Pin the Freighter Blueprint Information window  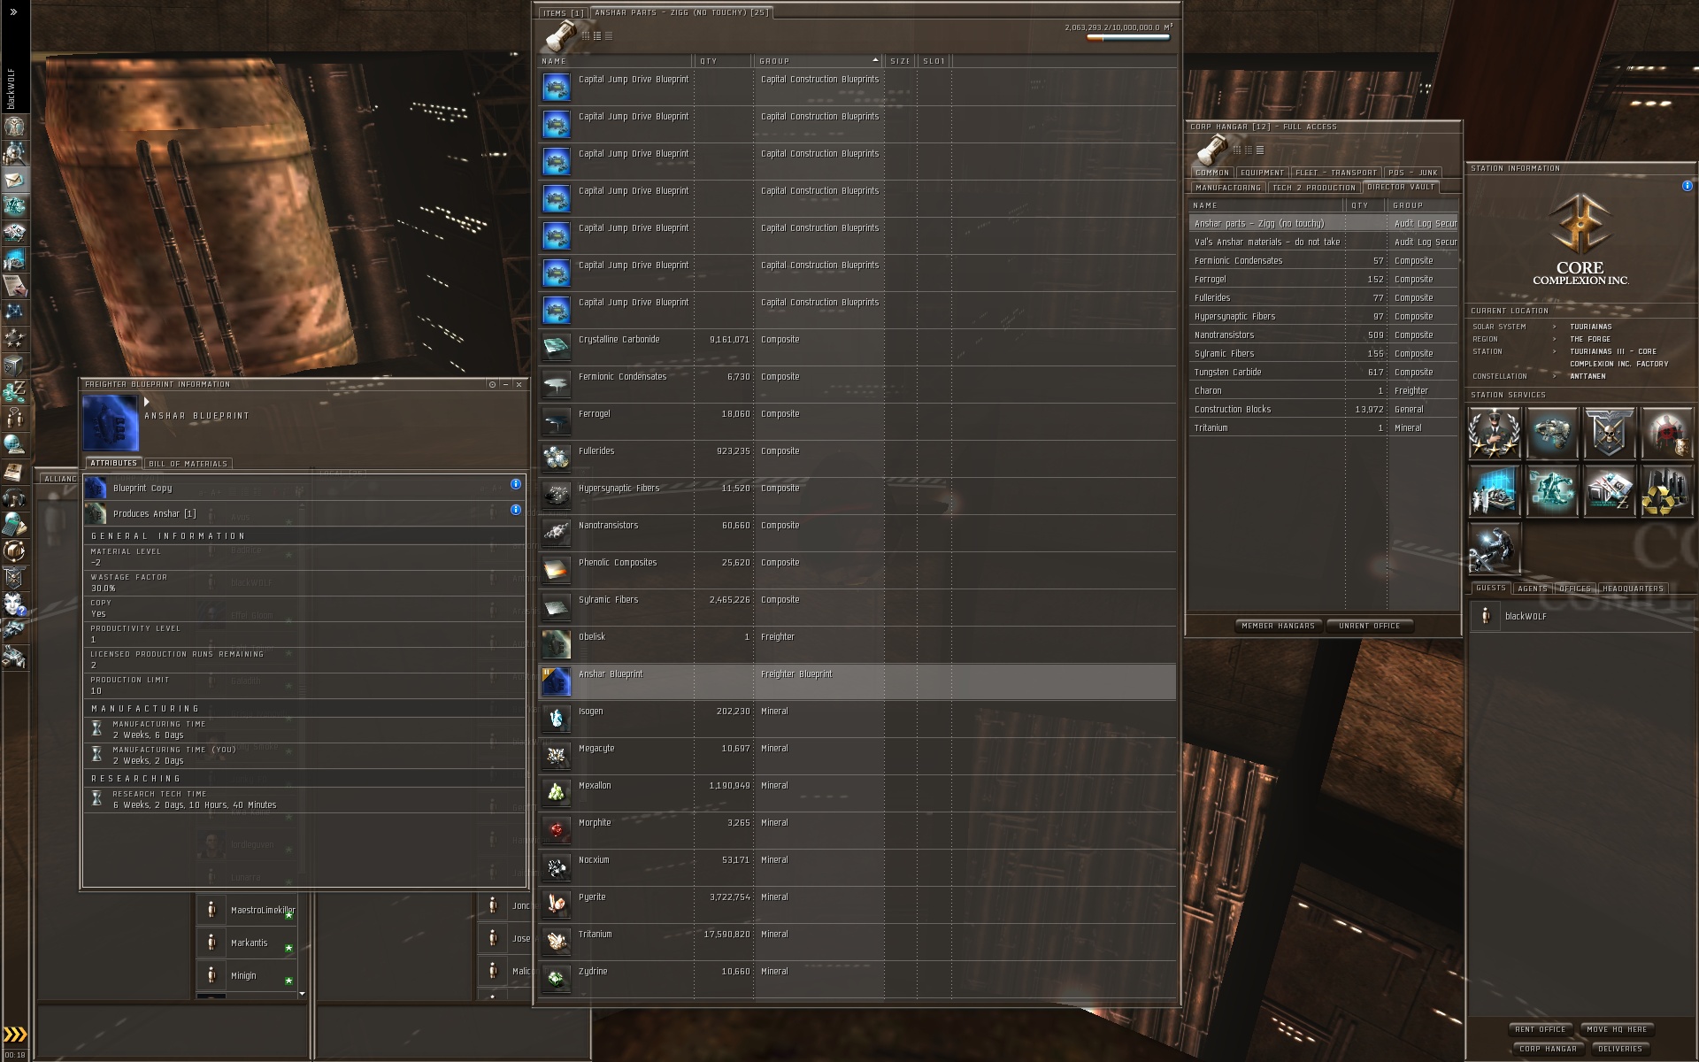click(x=493, y=384)
